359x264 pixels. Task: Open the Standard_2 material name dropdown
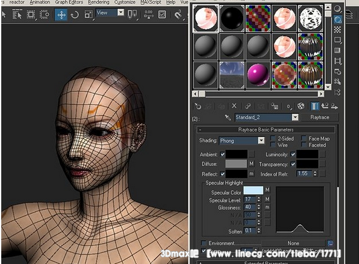pos(295,117)
